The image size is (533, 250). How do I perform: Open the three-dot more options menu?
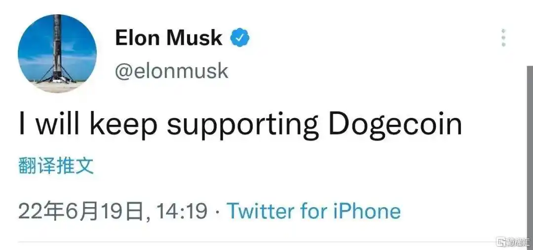click(503, 38)
